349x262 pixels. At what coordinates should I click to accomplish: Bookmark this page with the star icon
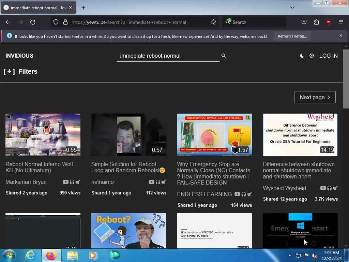pyautogui.click(x=213, y=22)
